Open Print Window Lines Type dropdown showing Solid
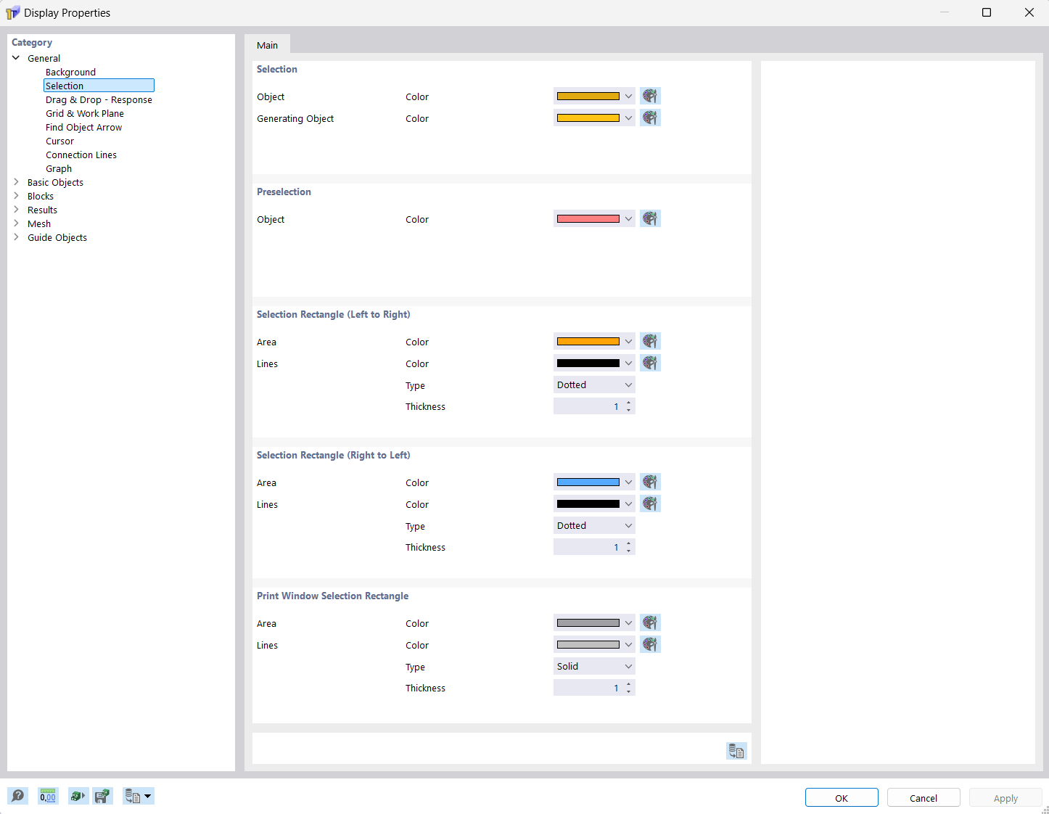This screenshot has width=1049, height=814. (x=594, y=667)
